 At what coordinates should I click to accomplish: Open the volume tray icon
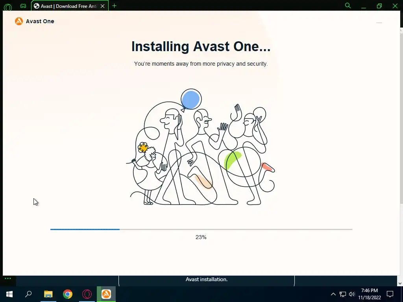(352, 294)
